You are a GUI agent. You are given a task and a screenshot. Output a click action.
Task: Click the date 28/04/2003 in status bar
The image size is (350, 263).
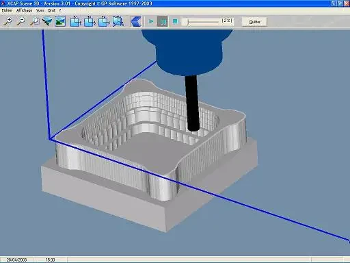point(16,260)
